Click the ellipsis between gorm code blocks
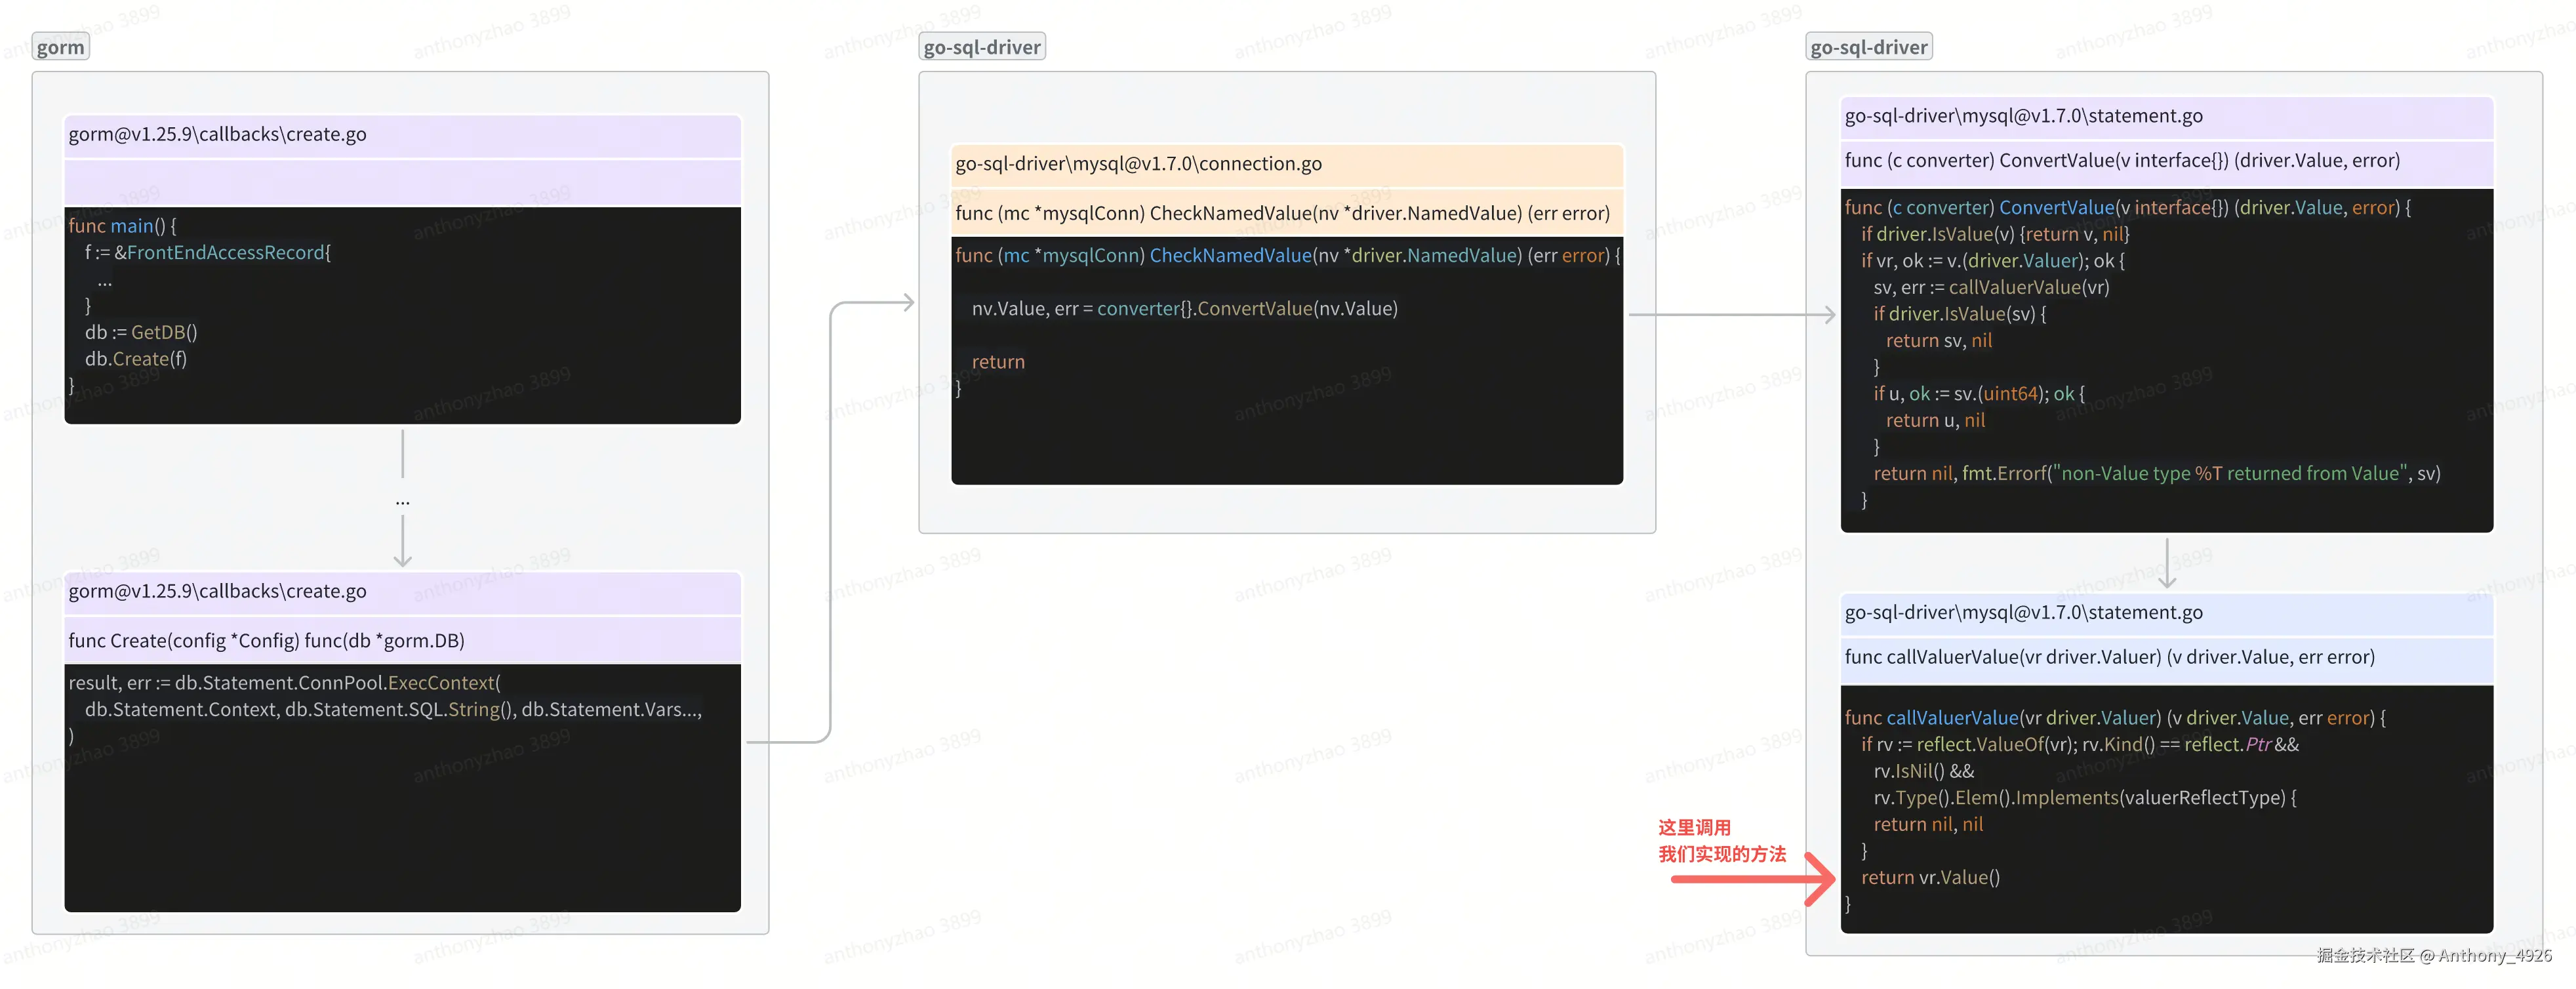 (402, 502)
